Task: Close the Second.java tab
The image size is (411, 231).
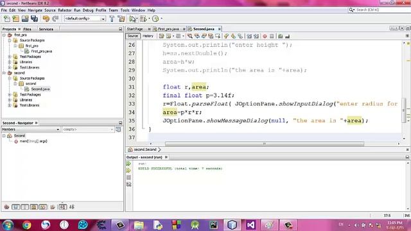Action: [220, 29]
